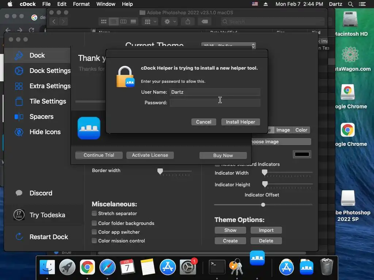Image resolution: width=374 pixels, height=280 pixels.
Task: Click Install Helper button
Action: coord(240,122)
